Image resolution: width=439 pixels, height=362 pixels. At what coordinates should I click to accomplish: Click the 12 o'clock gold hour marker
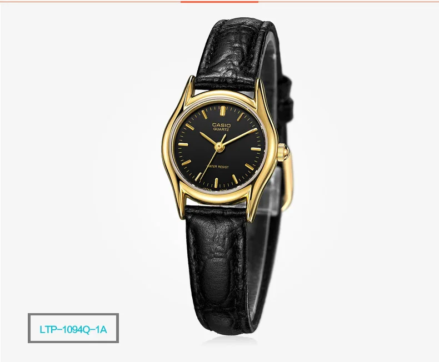coord(222,111)
